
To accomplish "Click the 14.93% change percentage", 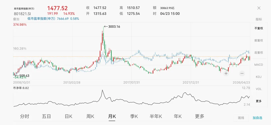I will pos(69,14).
